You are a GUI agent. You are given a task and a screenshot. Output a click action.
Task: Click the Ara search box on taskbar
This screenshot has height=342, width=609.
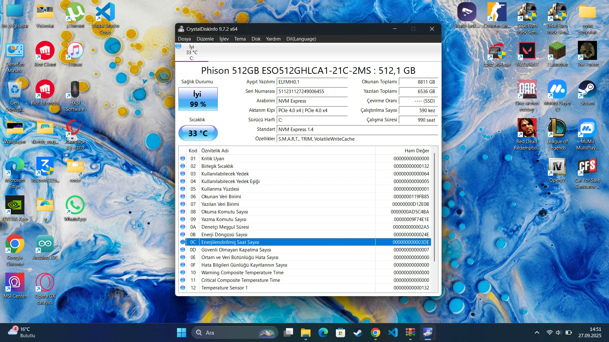pos(235,333)
